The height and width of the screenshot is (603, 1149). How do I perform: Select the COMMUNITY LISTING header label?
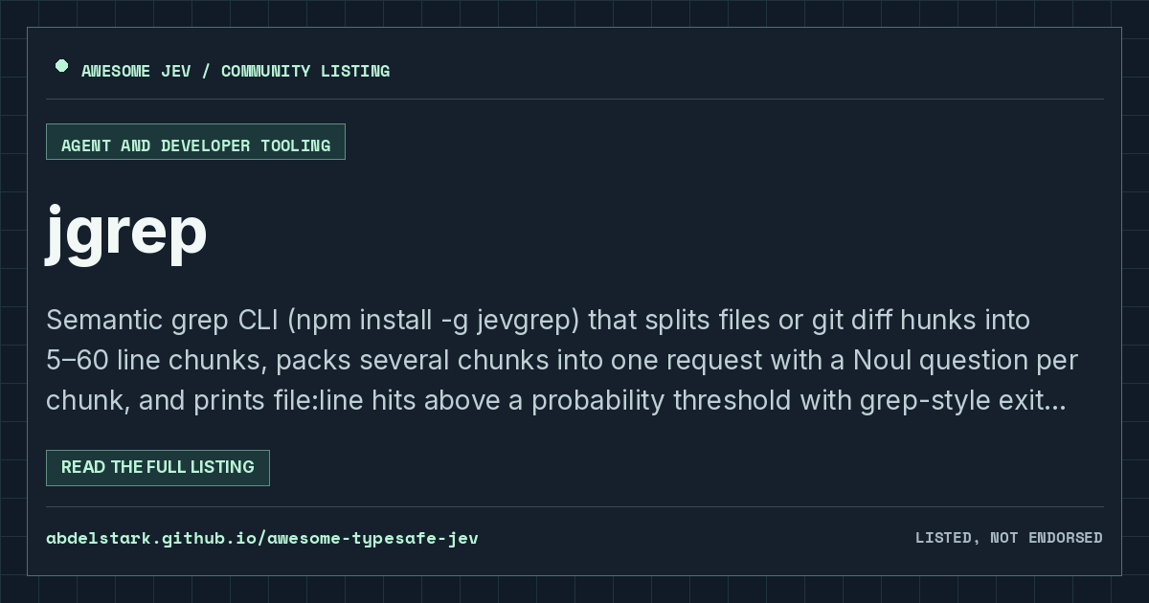(305, 71)
